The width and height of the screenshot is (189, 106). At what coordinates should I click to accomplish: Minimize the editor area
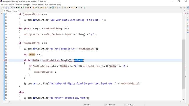[183, 10]
